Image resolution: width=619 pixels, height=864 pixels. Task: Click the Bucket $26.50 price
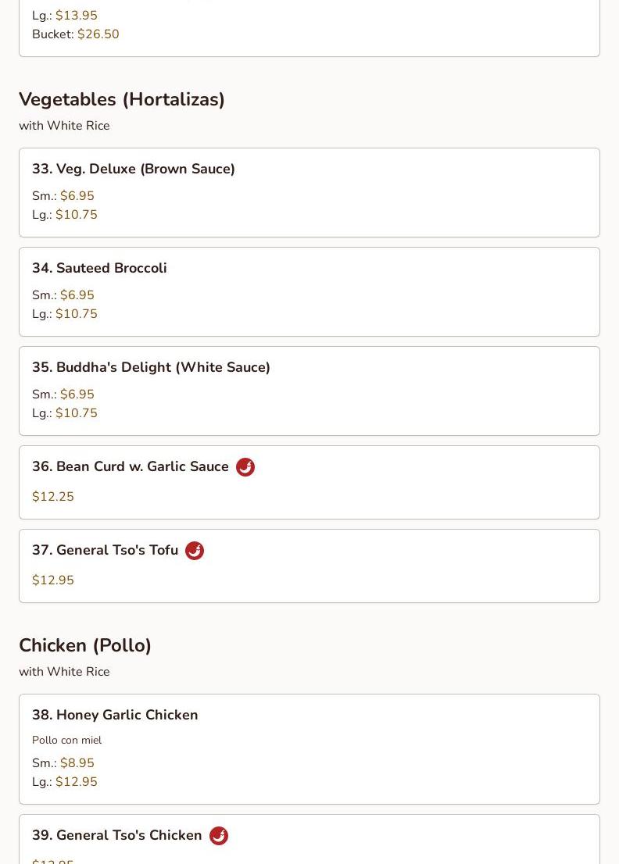coord(76,34)
